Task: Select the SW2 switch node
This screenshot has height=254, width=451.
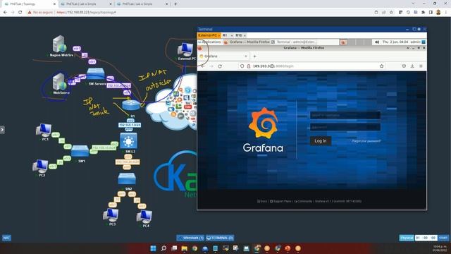Action: [127, 179]
